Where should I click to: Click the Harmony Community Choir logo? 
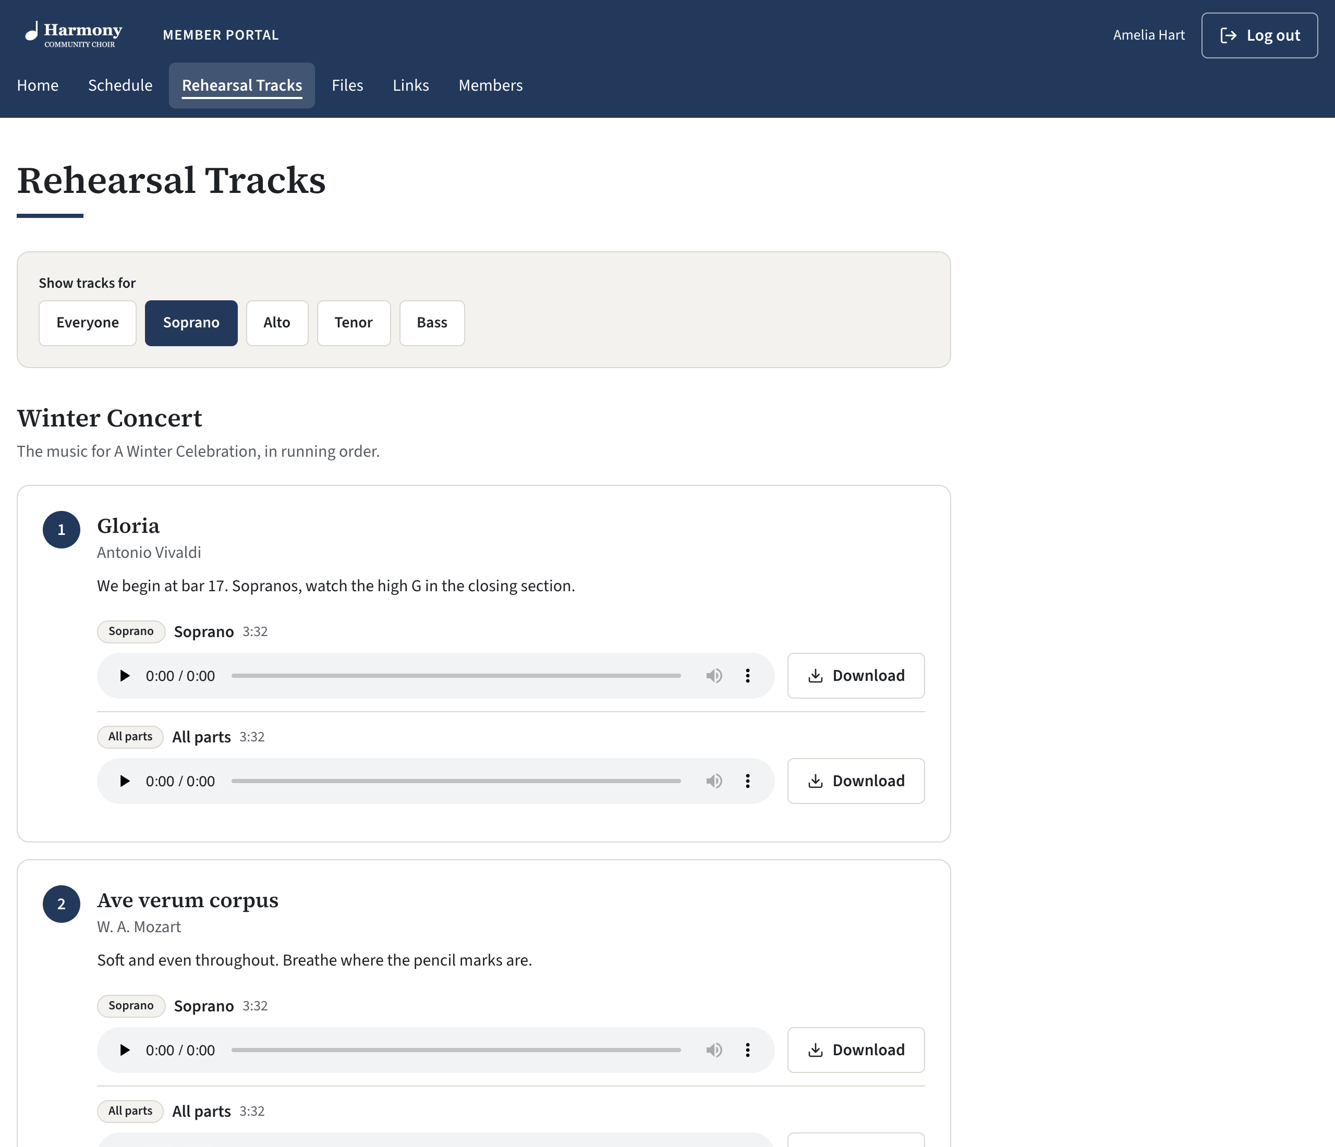74,35
